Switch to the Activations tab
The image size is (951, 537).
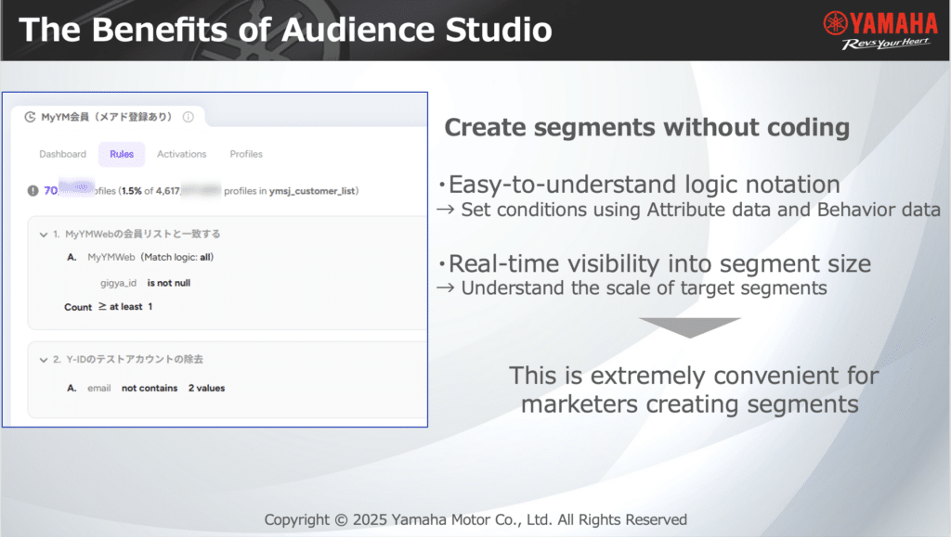pos(181,154)
